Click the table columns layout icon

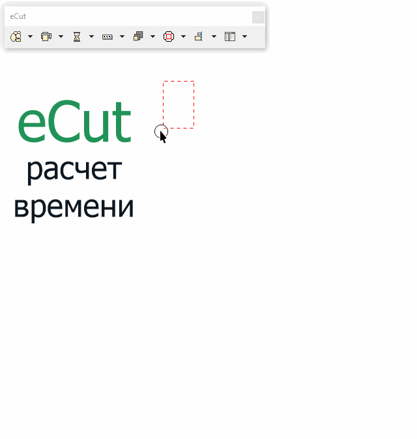(x=230, y=37)
